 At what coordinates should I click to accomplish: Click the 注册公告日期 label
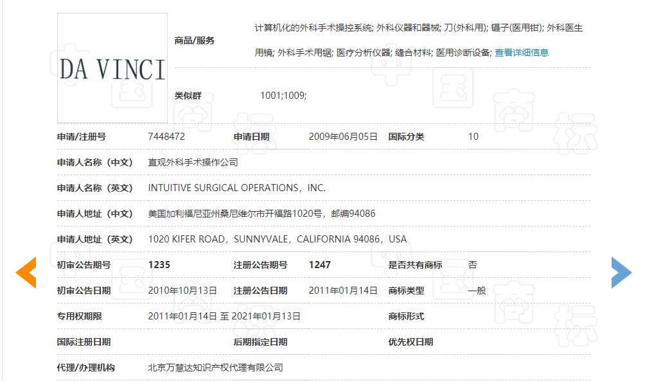point(260,291)
